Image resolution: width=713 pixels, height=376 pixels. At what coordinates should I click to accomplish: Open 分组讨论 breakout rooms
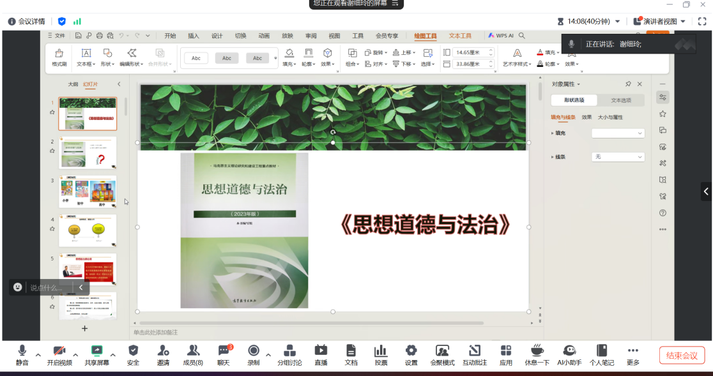click(289, 354)
